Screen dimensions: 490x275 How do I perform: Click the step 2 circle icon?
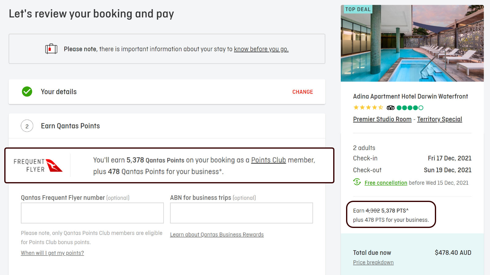[27, 126]
